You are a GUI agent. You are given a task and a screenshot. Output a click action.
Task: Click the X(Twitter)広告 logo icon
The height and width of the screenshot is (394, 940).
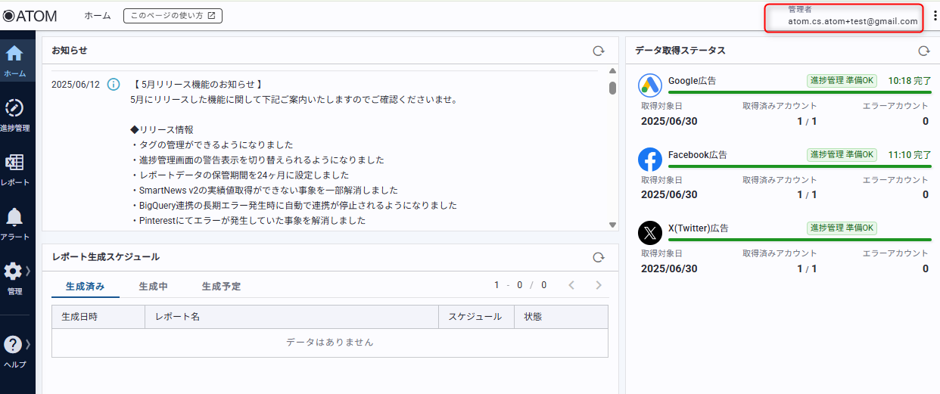pyautogui.click(x=650, y=233)
